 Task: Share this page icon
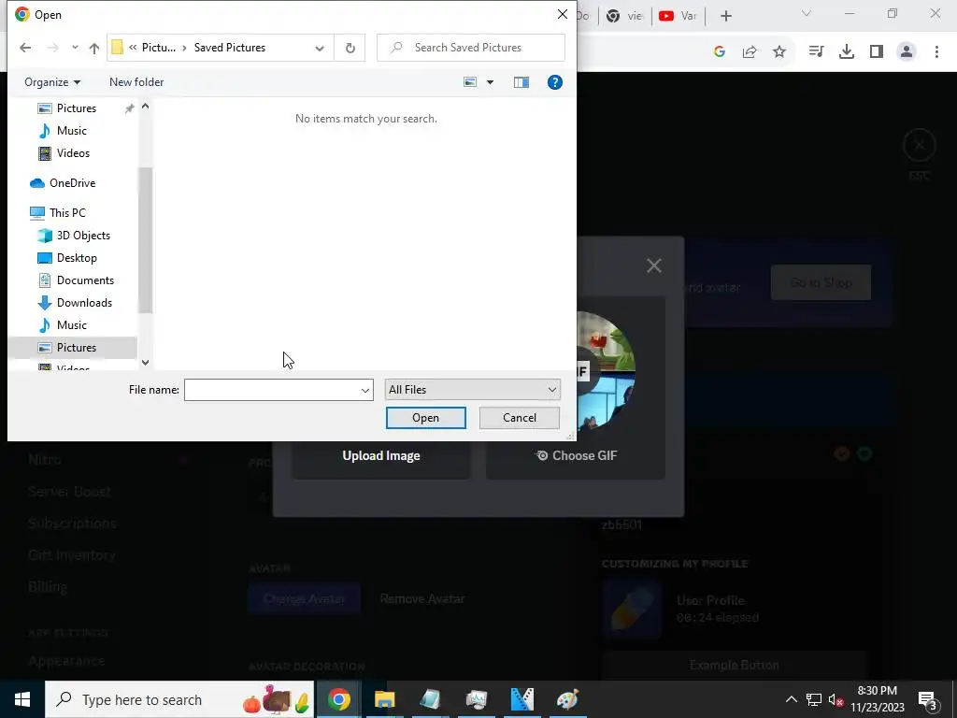point(750,52)
